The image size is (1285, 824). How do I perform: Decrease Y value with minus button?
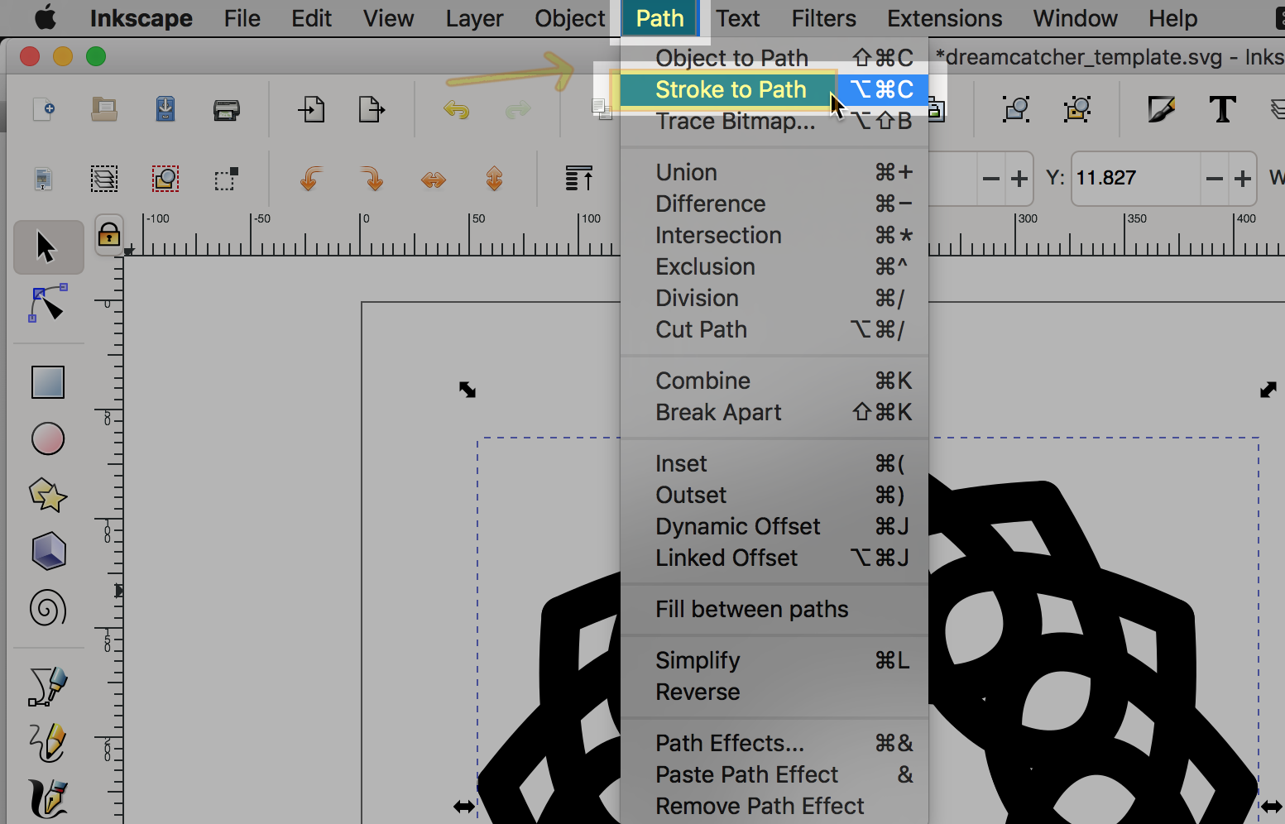pos(1214,179)
